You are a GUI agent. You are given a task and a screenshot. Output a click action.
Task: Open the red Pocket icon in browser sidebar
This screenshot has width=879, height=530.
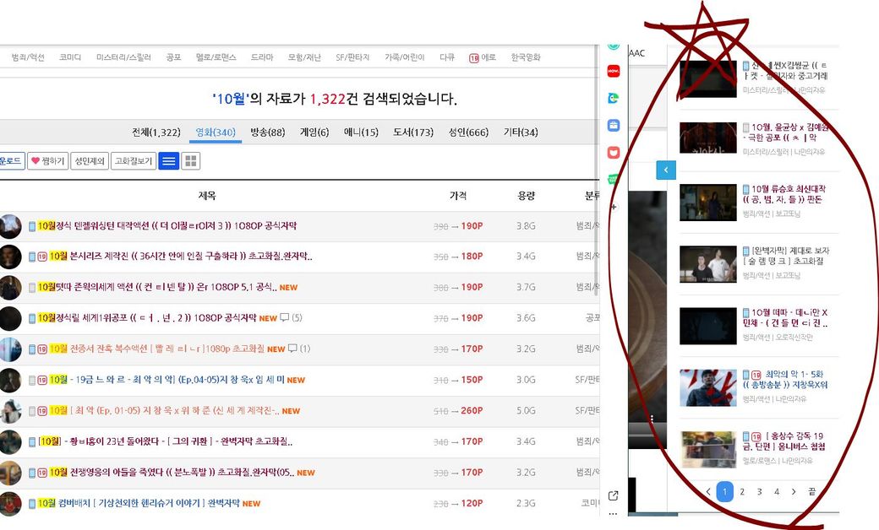614,152
